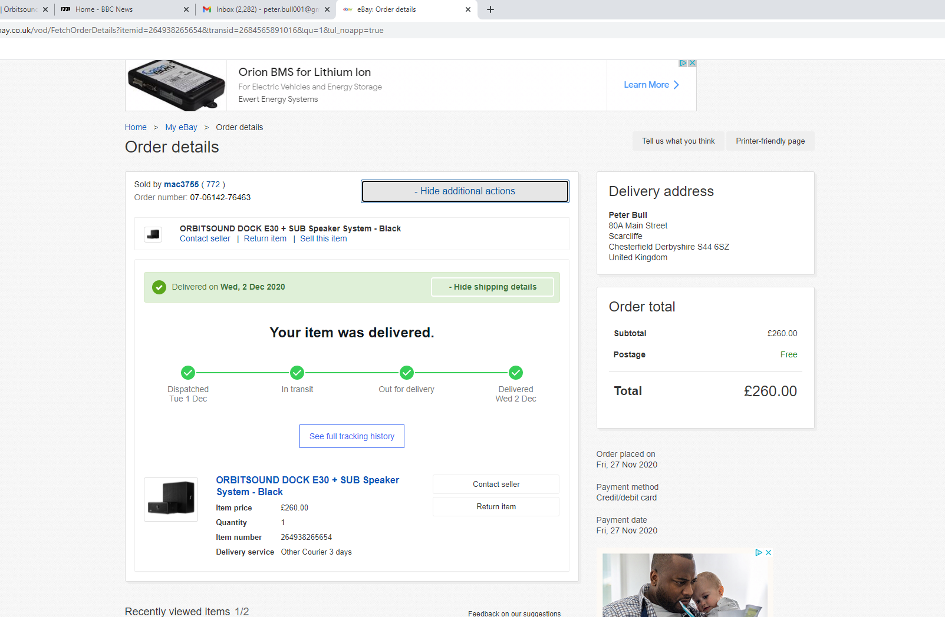
Task: Click the In transit step checkmark
Action: [297, 373]
